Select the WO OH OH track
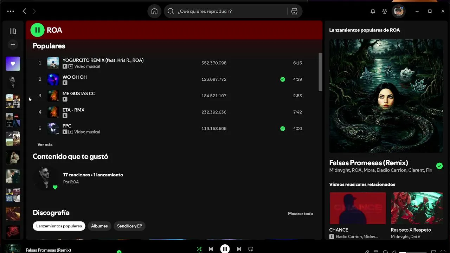 coord(75,77)
